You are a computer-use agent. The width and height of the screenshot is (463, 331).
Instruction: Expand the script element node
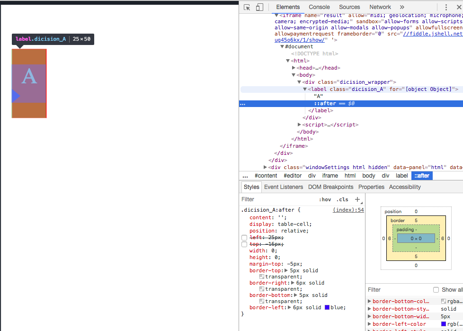click(300, 125)
